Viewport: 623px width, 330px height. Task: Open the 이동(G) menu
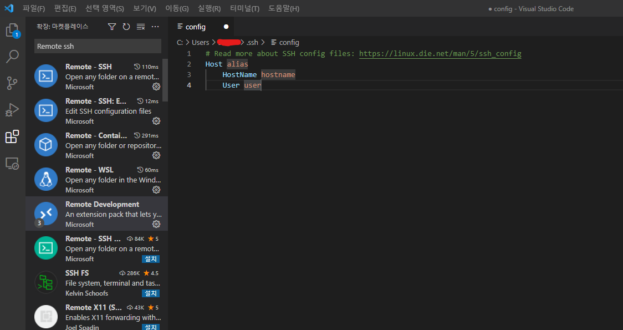pyautogui.click(x=177, y=8)
